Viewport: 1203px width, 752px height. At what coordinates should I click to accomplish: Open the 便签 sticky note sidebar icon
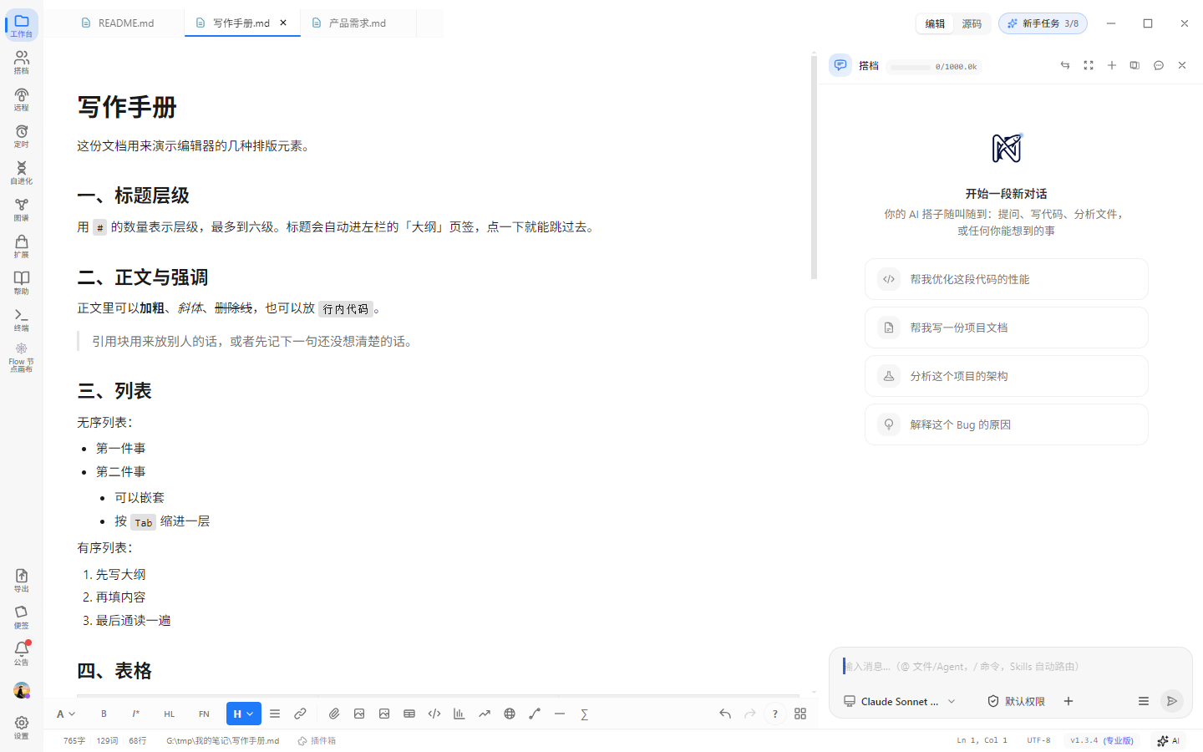click(x=22, y=617)
